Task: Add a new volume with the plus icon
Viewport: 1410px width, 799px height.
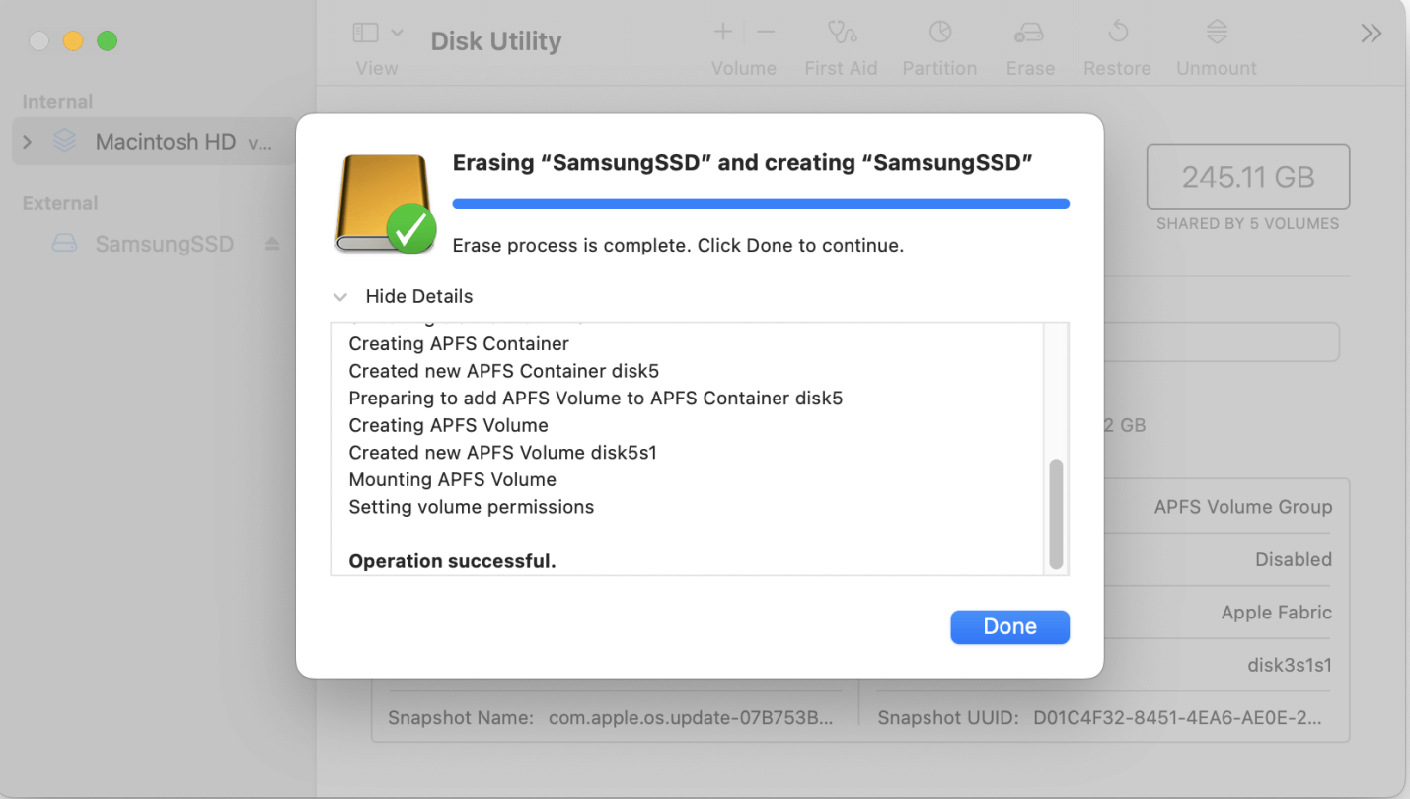Action: tap(723, 31)
